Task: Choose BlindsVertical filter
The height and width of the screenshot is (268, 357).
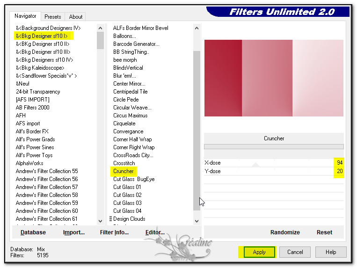Action: click(x=128, y=68)
